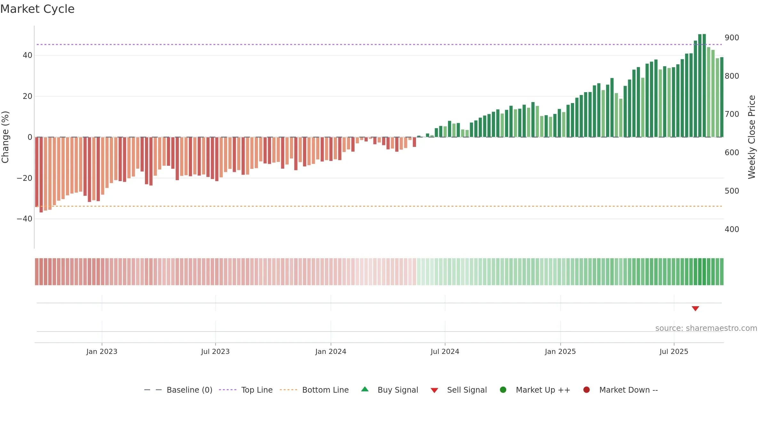
Task: Click the source: sharemaestro.com text
Action: 706,328
